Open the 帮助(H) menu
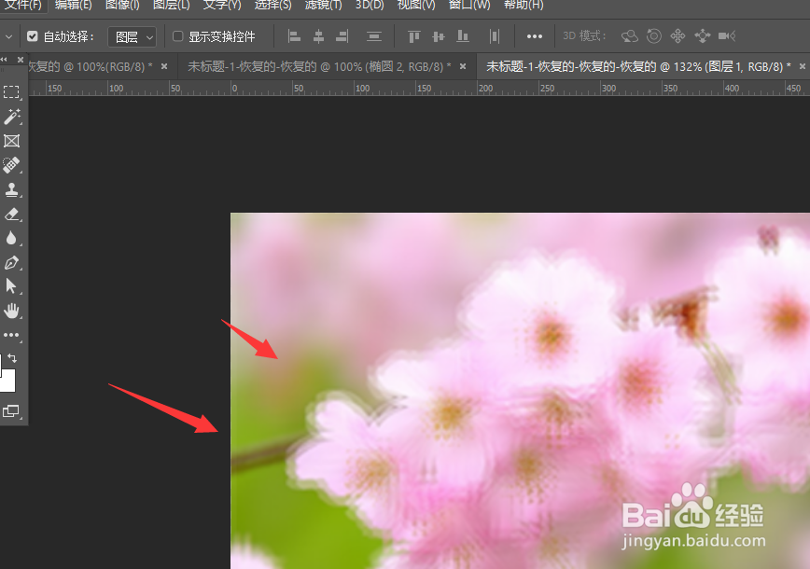This screenshot has height=569, width=810. (x=524, y=6)
